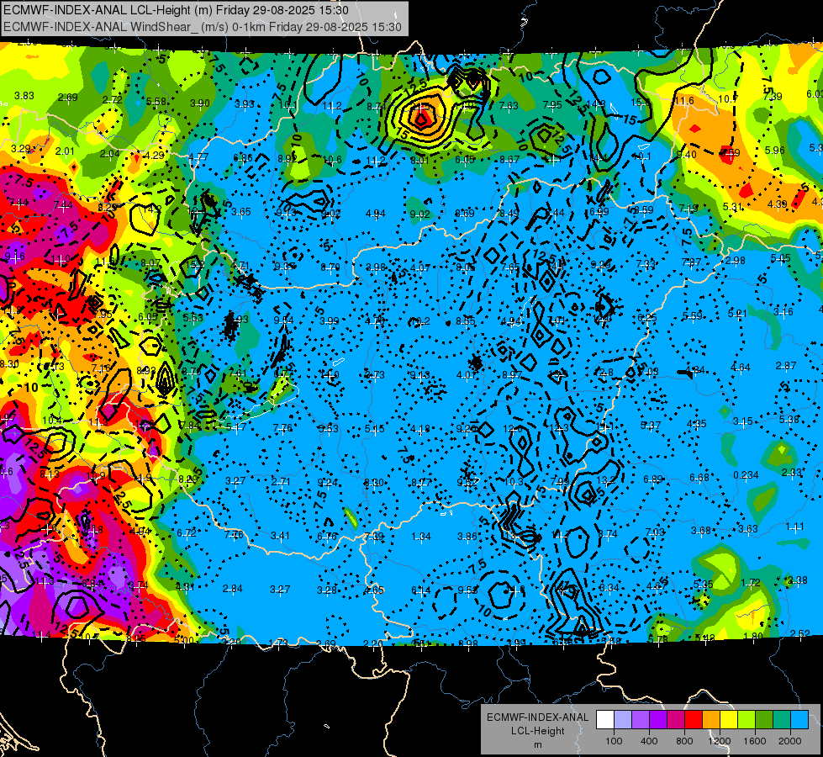Choose the orange legend swatch
823x757 pixels.
[x=711, y=720]
